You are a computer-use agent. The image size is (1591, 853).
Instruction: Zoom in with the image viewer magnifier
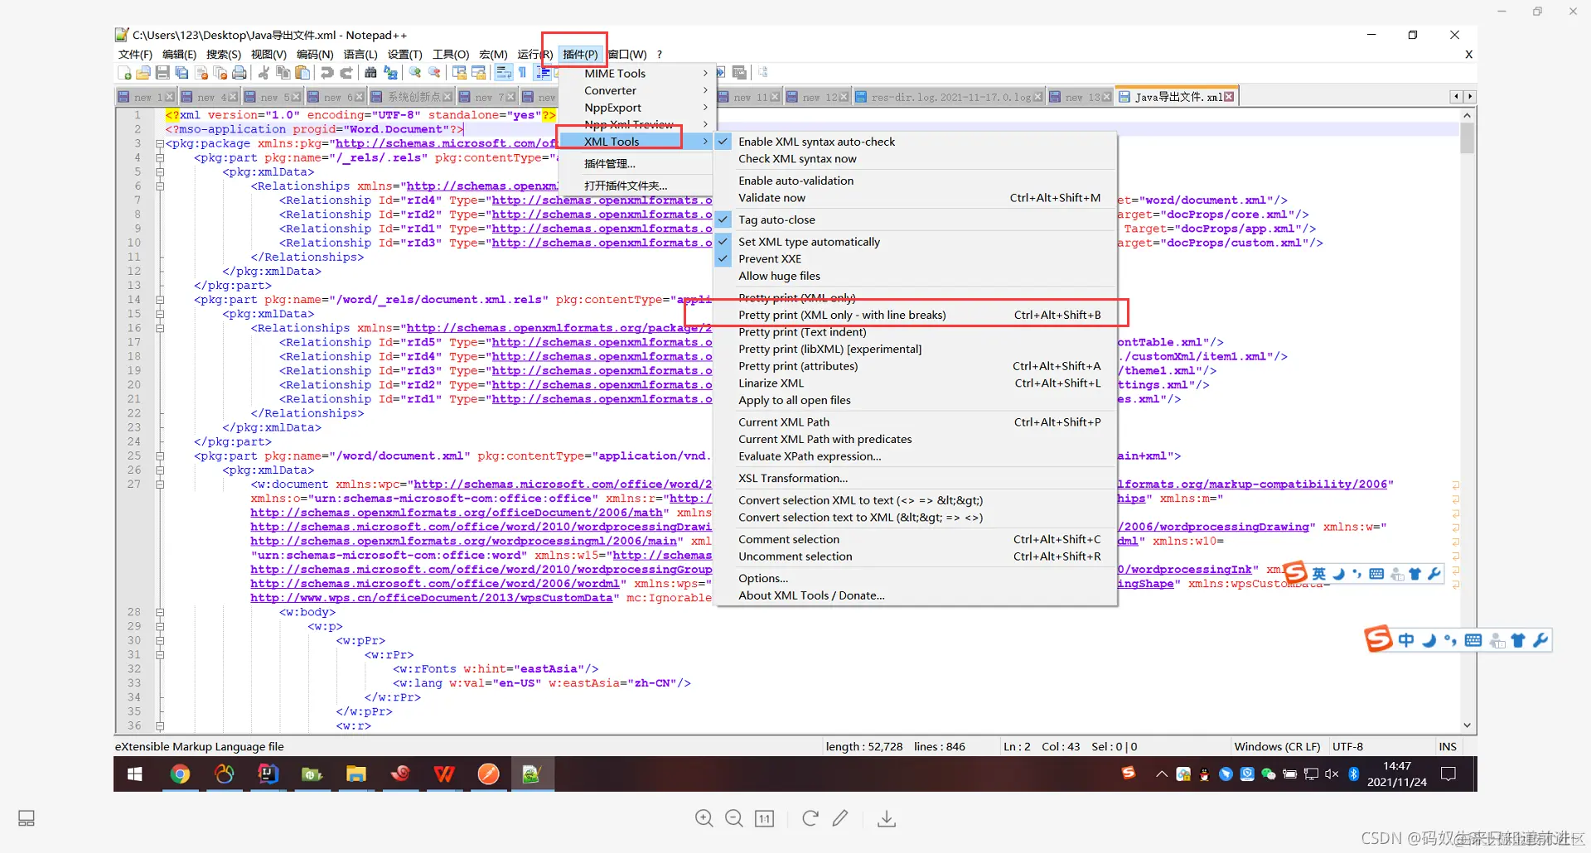point(704,818)
